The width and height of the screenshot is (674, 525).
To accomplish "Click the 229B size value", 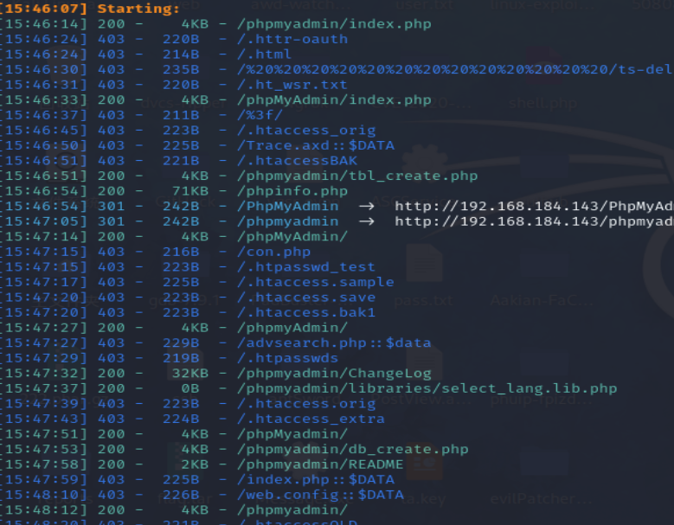I will click(181, 343).
